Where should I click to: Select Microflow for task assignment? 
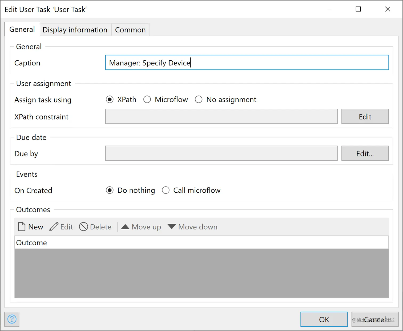(x=147, y=100)
